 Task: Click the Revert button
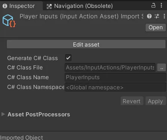(x=132, y=101)
